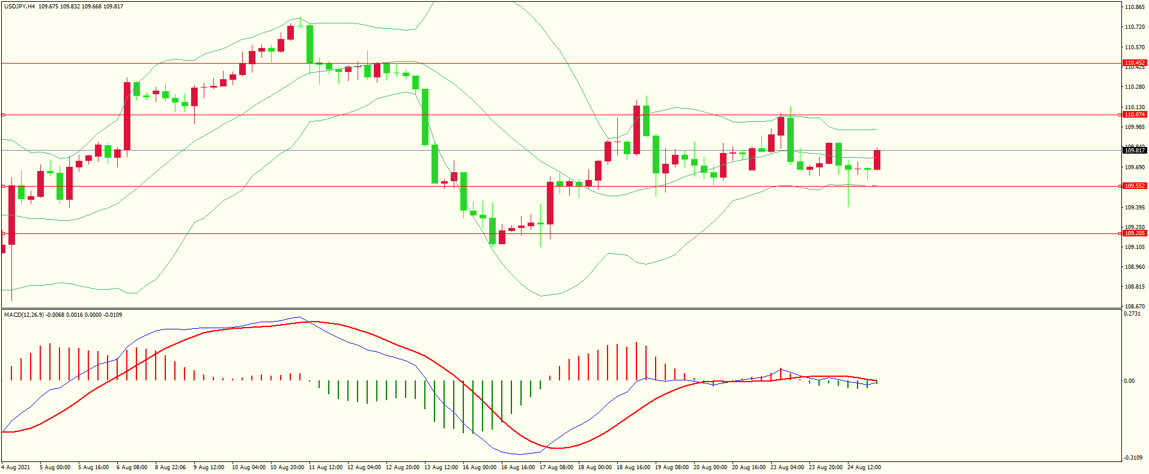Select the red 110.074 price tag

(x=1135, y=115)
